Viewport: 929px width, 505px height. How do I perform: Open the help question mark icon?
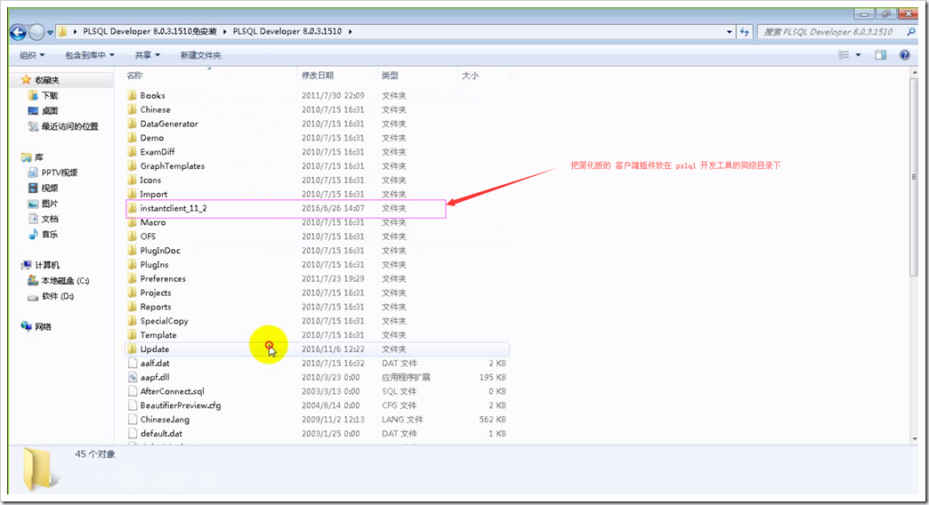pos(905,55)
